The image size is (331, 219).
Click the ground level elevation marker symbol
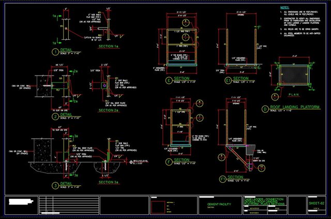point(130,163)
